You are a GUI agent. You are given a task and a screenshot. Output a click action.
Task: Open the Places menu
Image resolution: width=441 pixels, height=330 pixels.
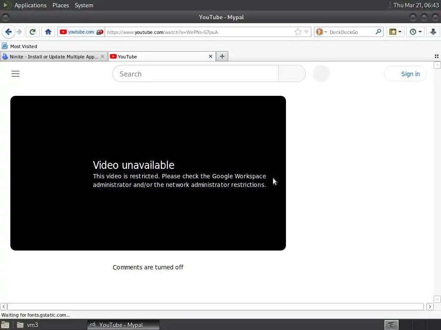60,5
